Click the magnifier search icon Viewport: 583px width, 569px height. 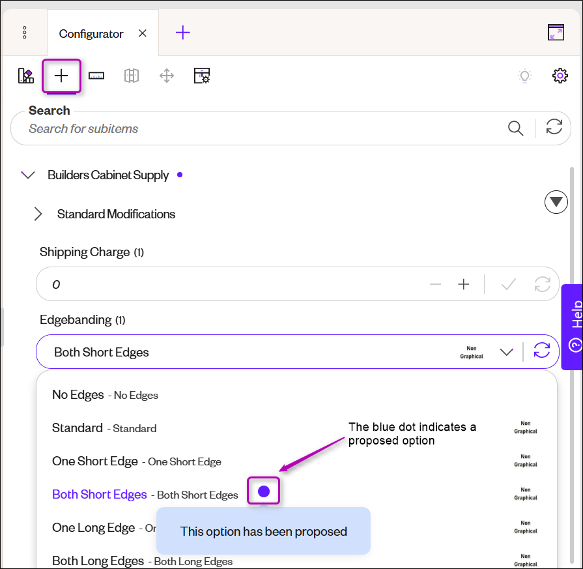[516, 128]
